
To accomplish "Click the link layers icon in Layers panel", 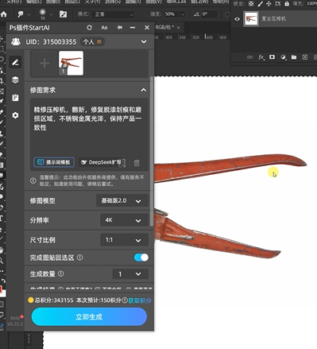I will (x=249, y=57).
